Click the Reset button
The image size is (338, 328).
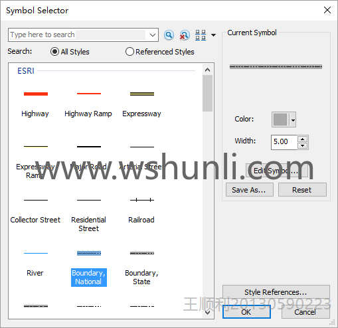click(302, 190)
